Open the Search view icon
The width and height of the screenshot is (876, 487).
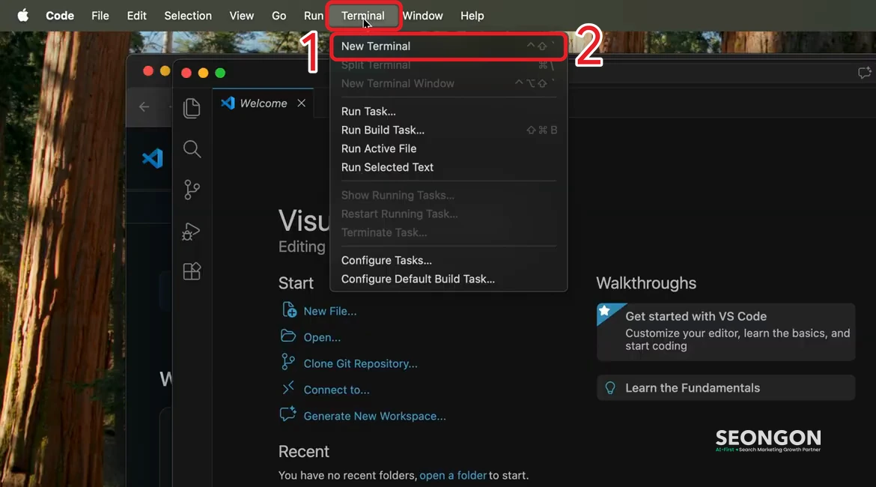pos(192,149)
